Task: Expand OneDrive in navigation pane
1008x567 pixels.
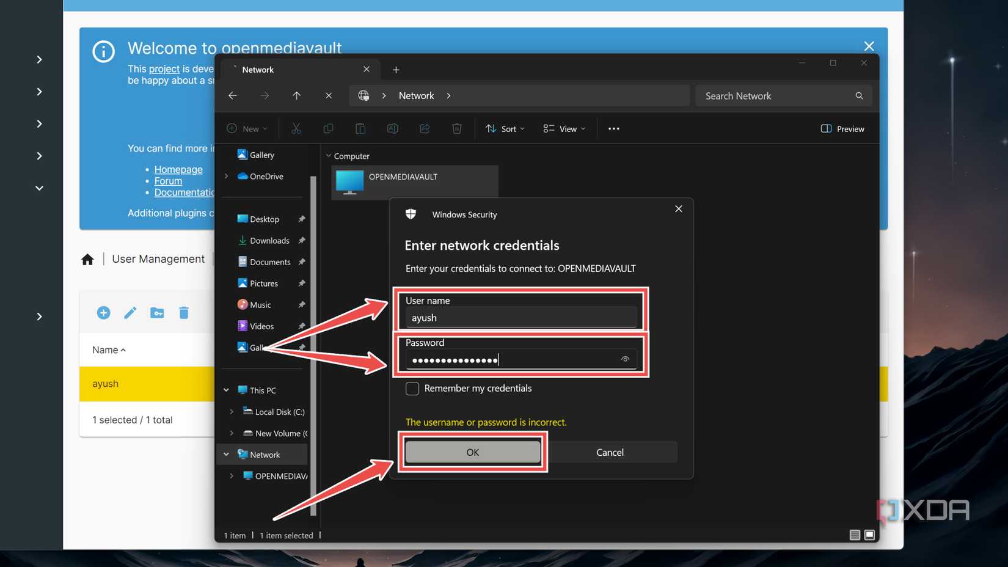Action: click(x=227, y=176)
